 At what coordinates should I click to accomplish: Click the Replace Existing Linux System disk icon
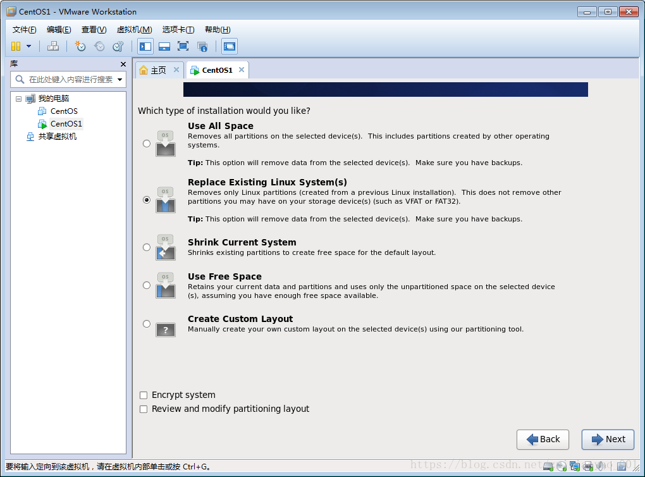click(166, 200)
